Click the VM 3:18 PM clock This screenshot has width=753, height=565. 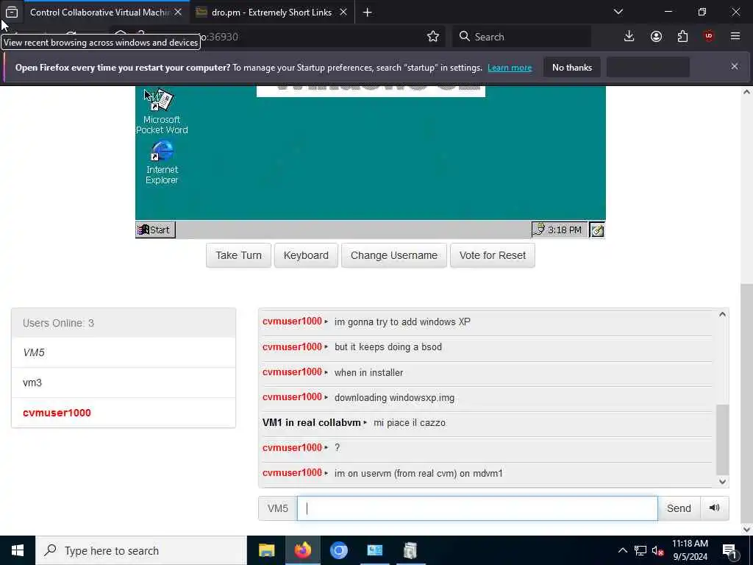tap(565, 230)
